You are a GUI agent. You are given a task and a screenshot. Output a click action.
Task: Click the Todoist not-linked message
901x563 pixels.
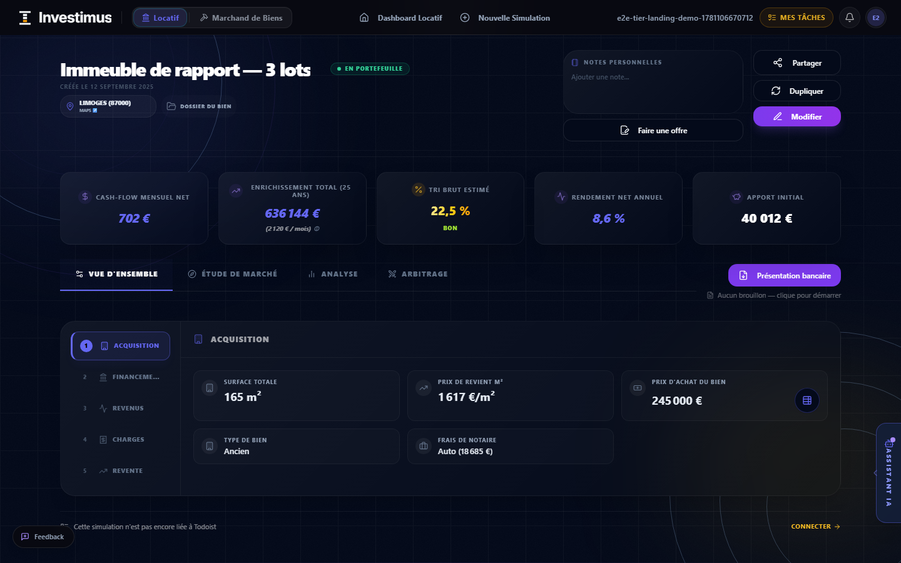[145, 527]
